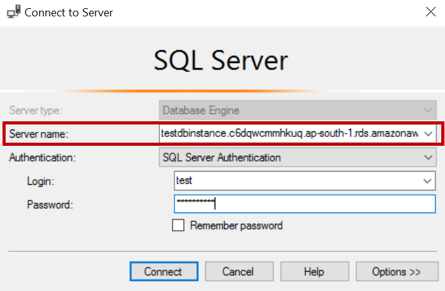The height and width of the screenshot is (291, 445).
Task: Click the Server name label
Action: tap(37, 134)
